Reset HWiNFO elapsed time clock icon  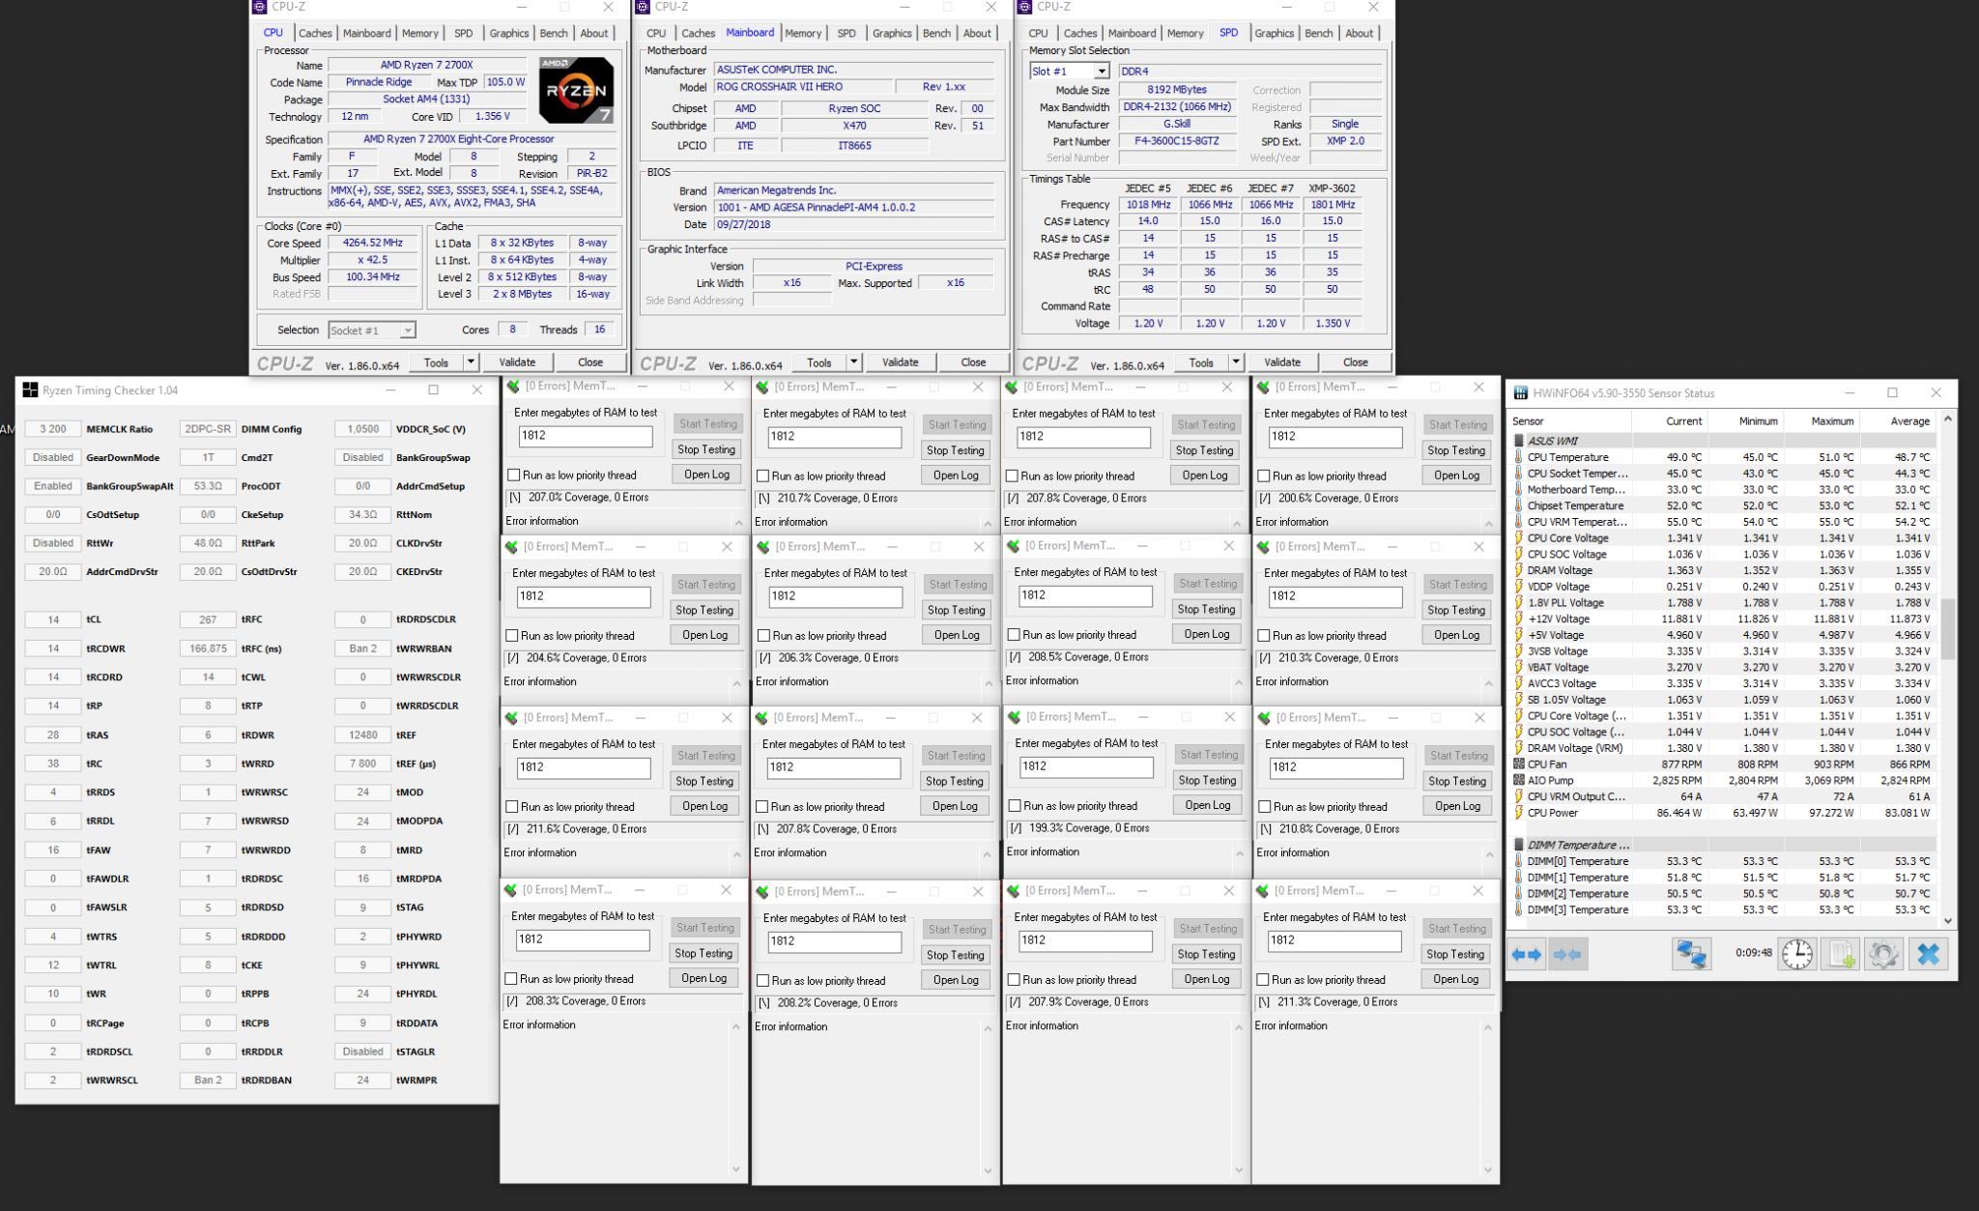(1796, 954)
